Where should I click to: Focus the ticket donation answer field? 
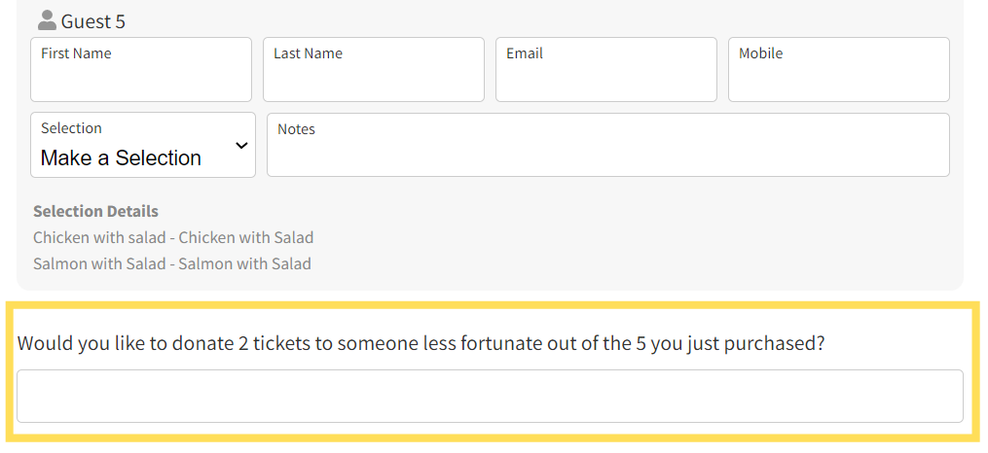(490, 396)
